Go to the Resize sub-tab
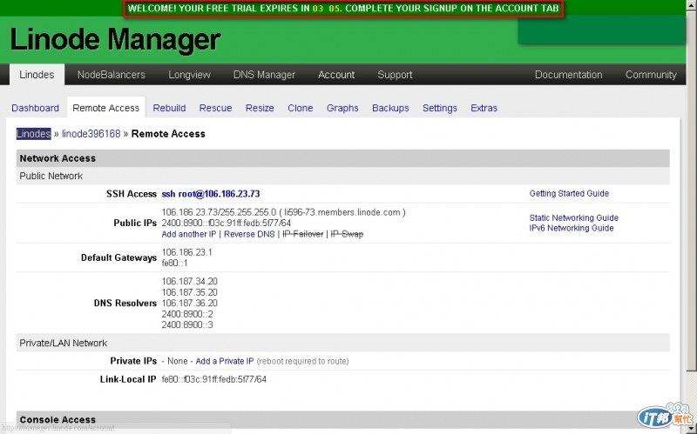This screenshot has width=697, height=434. [x=260, y=108]
